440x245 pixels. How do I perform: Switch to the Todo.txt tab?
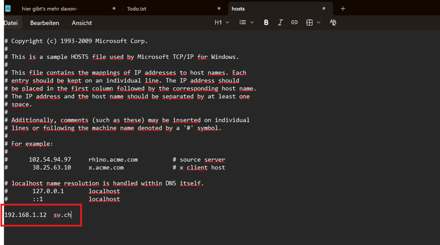tap(137, 9)
